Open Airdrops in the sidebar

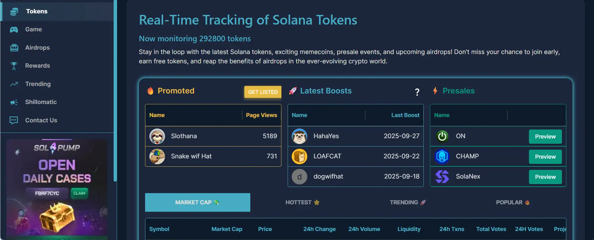point(37,48)
